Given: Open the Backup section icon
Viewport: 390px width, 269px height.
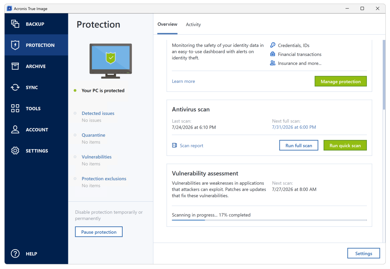Looking at the screenshot, I should tap(15, 24).
